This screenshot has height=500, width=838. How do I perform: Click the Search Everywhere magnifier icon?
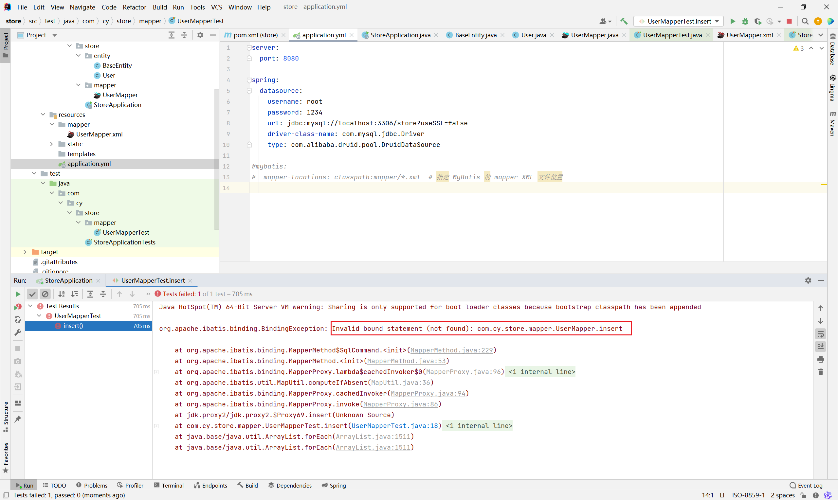click(x=805, y=21)
